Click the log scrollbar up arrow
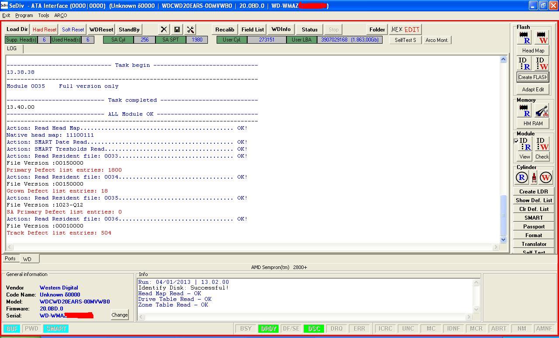 [503, 59]
